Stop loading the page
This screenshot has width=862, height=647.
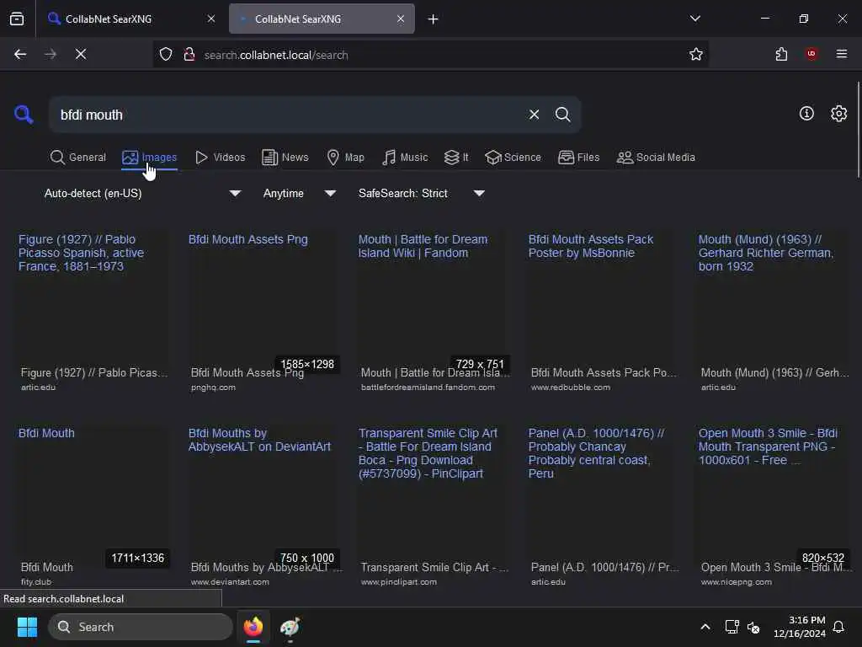pyautogui.click(x=81, y=54)
